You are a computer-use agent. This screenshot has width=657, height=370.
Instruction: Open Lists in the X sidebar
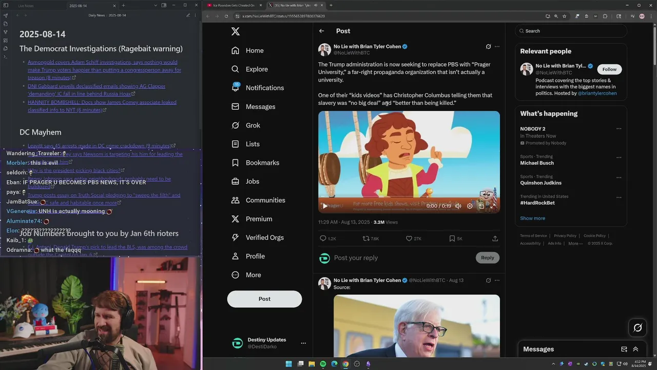click(246, 144)
